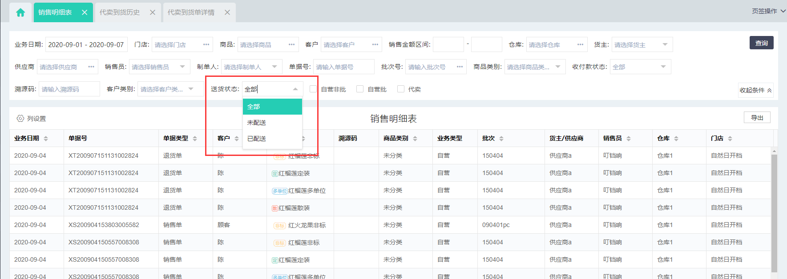Choose 已配送 in delivery status list

[x=272, y=139]
